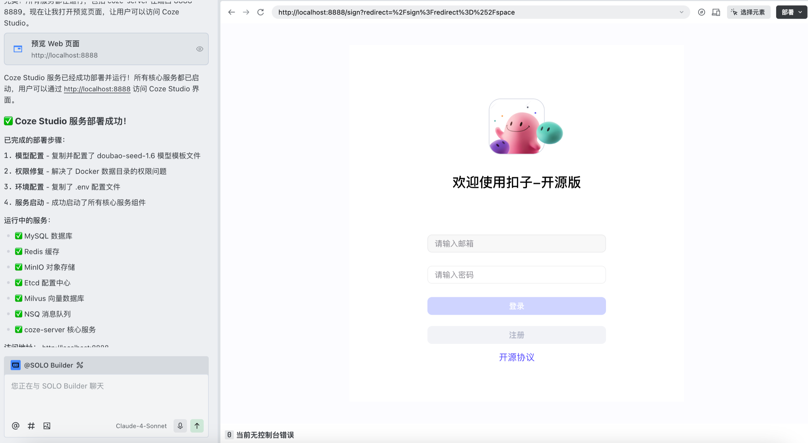
Task: Add context with the # icon
Action: 31,426
